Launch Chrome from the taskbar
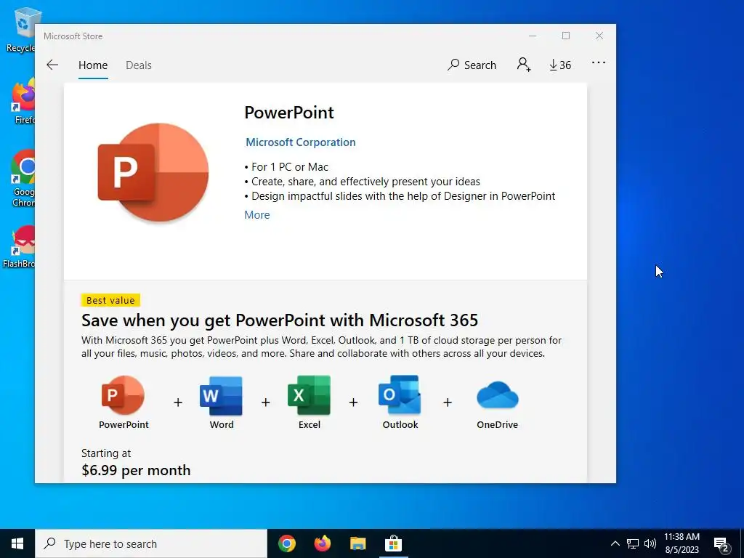This screenshot has width=744, height=558. 286,543
